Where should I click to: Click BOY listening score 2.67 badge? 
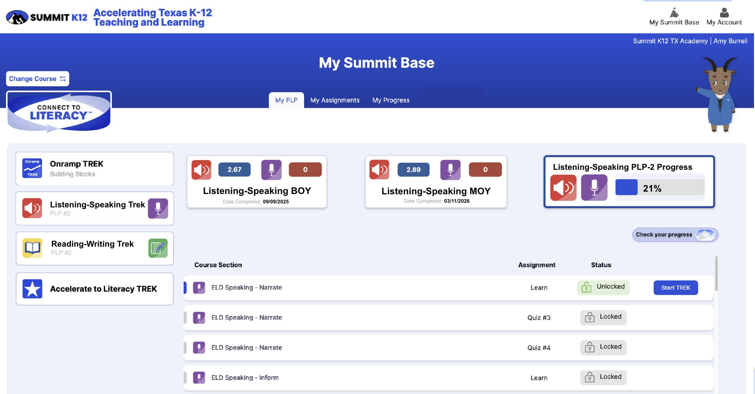[234, 169]
